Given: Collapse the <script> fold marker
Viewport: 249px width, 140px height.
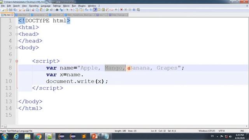Looking at the screenshot, I should coord(17,61).
